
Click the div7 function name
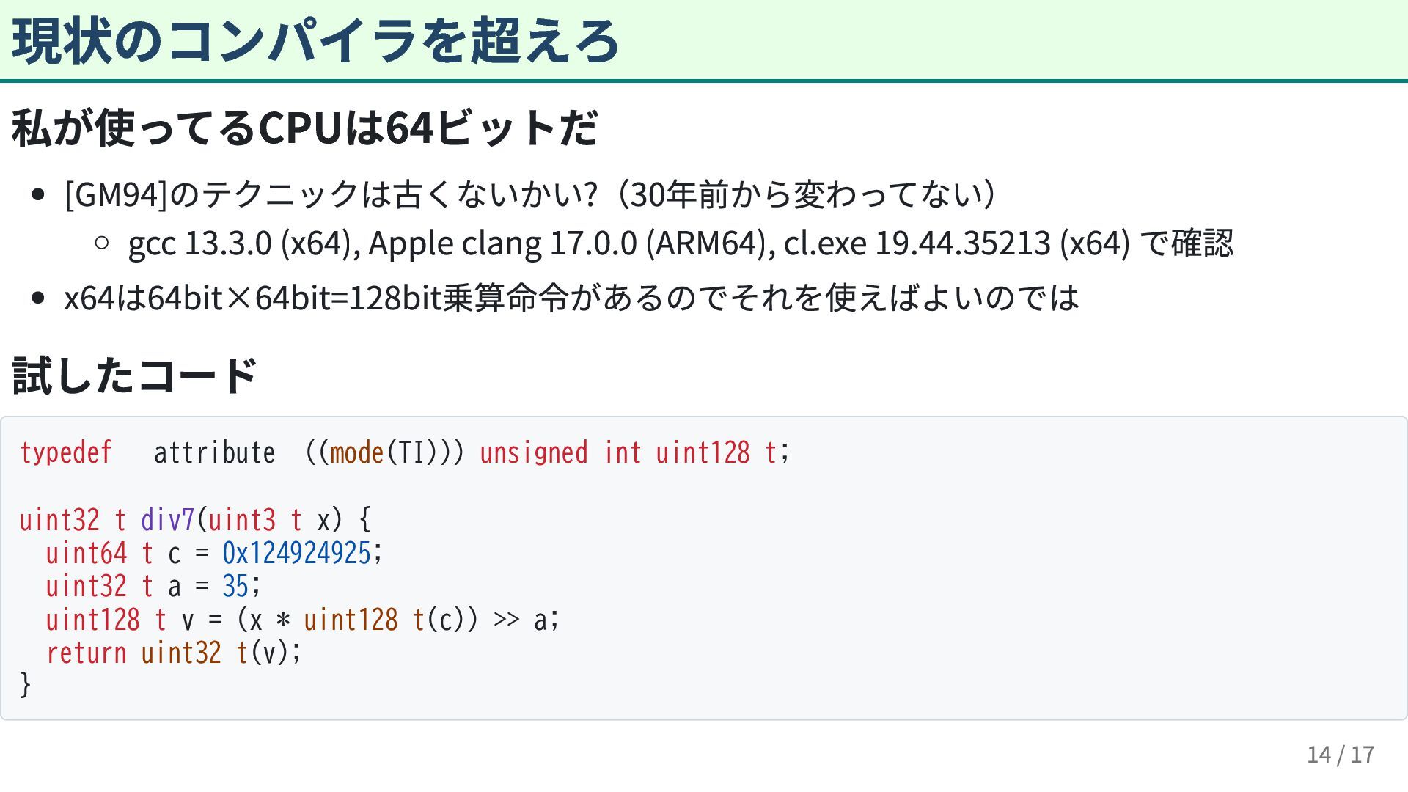click(x=168, y=520)
